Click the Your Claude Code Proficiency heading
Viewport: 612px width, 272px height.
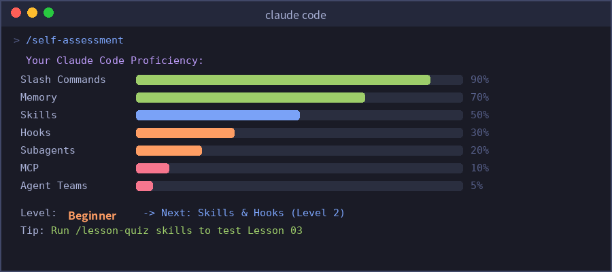coord(114,61)
